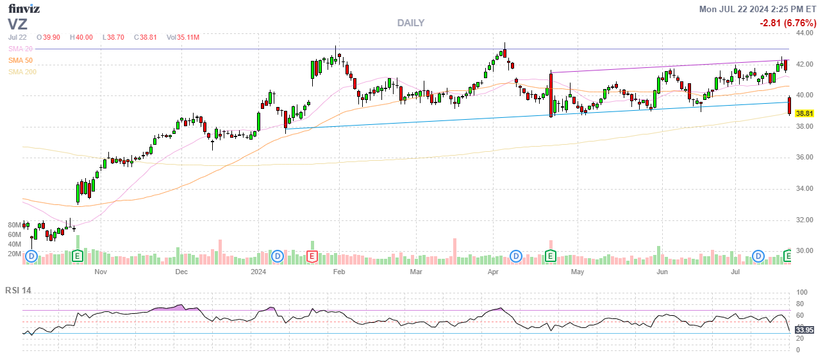Image resolution: width=825 pixels, height=360 pixels.
Task: Click the RSI 14 indicator label
Action: click(x=18, y=290)
